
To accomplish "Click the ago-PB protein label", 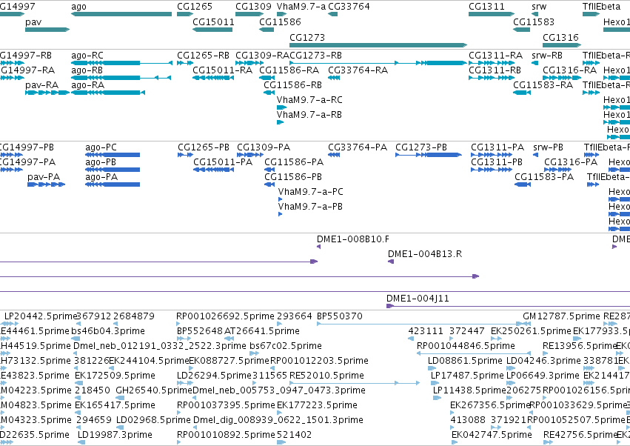I will pyautogui.click(x=101, y=162).
